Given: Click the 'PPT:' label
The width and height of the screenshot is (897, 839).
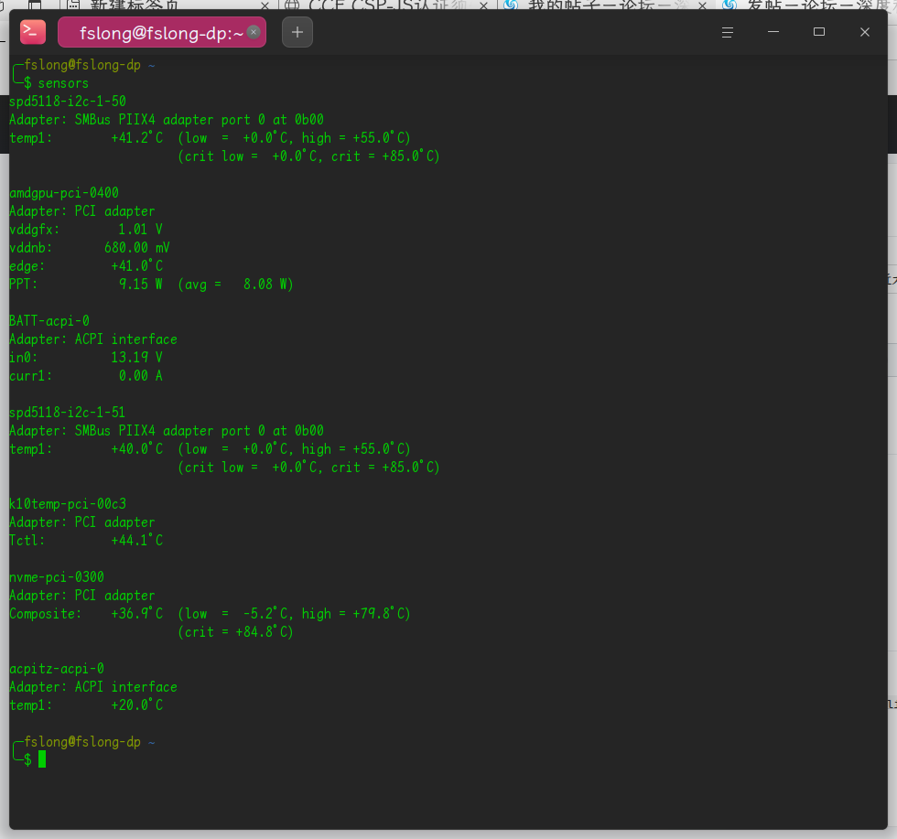Looking at the screenshot, I should [24, 285].
